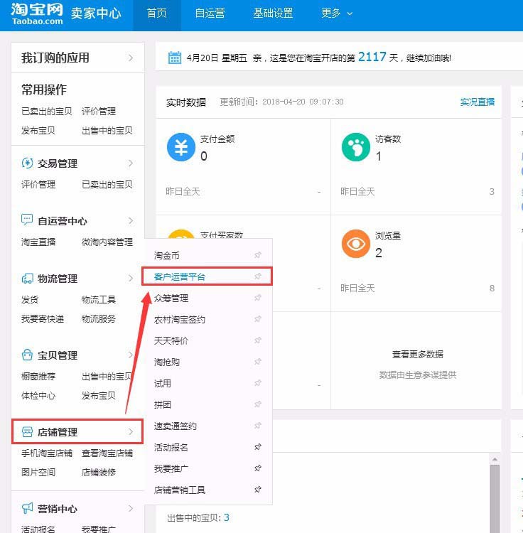This screenshot has height=533, width=523.
Task: Open 手机淘宝店铺 link
Action: pos(47,453)
